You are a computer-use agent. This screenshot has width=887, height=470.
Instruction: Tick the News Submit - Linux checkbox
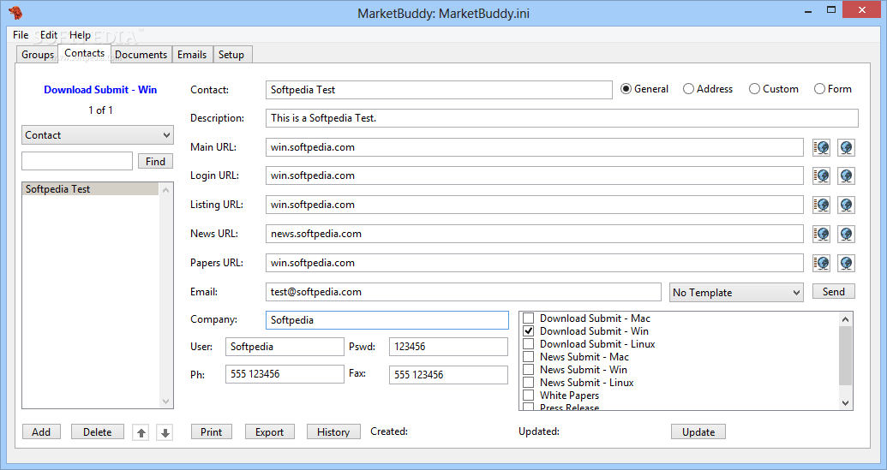tap(529, 383)
